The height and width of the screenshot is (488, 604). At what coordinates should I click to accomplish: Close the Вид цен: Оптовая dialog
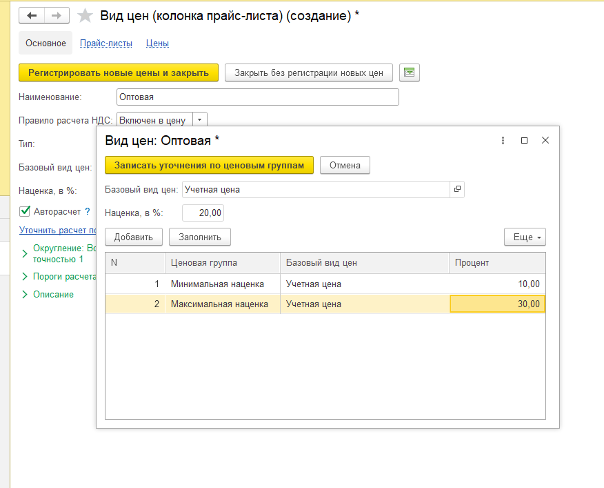[545, 140]
